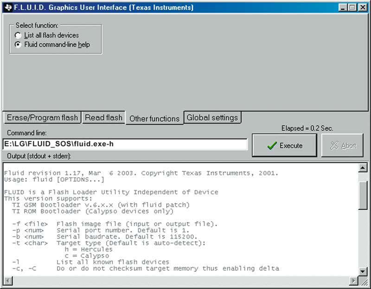371x289 pixels.
Task: Minimize the F.L.U.I.D. window
Action: 343,7
